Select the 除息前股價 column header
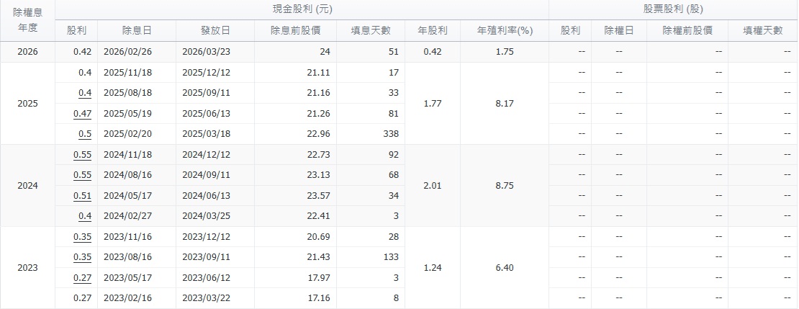The image size is (799, 309). pyautogui.click(x=296, y=30)
